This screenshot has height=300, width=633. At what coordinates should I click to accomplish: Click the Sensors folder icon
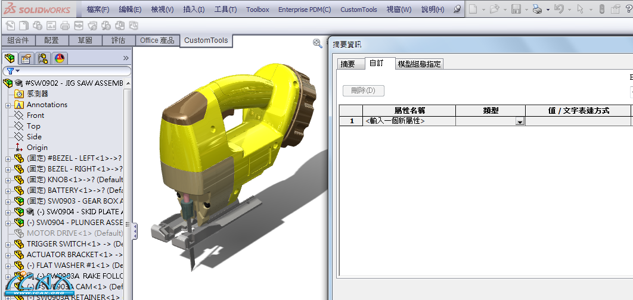(19, 93)
